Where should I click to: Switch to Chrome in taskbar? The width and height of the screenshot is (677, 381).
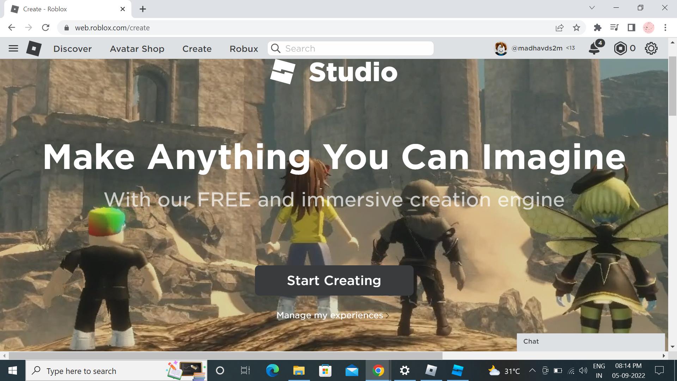[378, 371]
